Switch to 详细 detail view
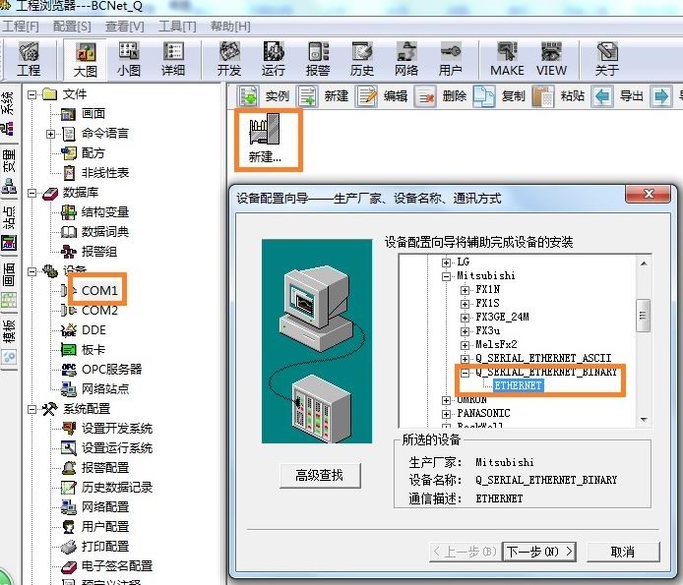This screenshot has width=683, height=585. (173, 59)
